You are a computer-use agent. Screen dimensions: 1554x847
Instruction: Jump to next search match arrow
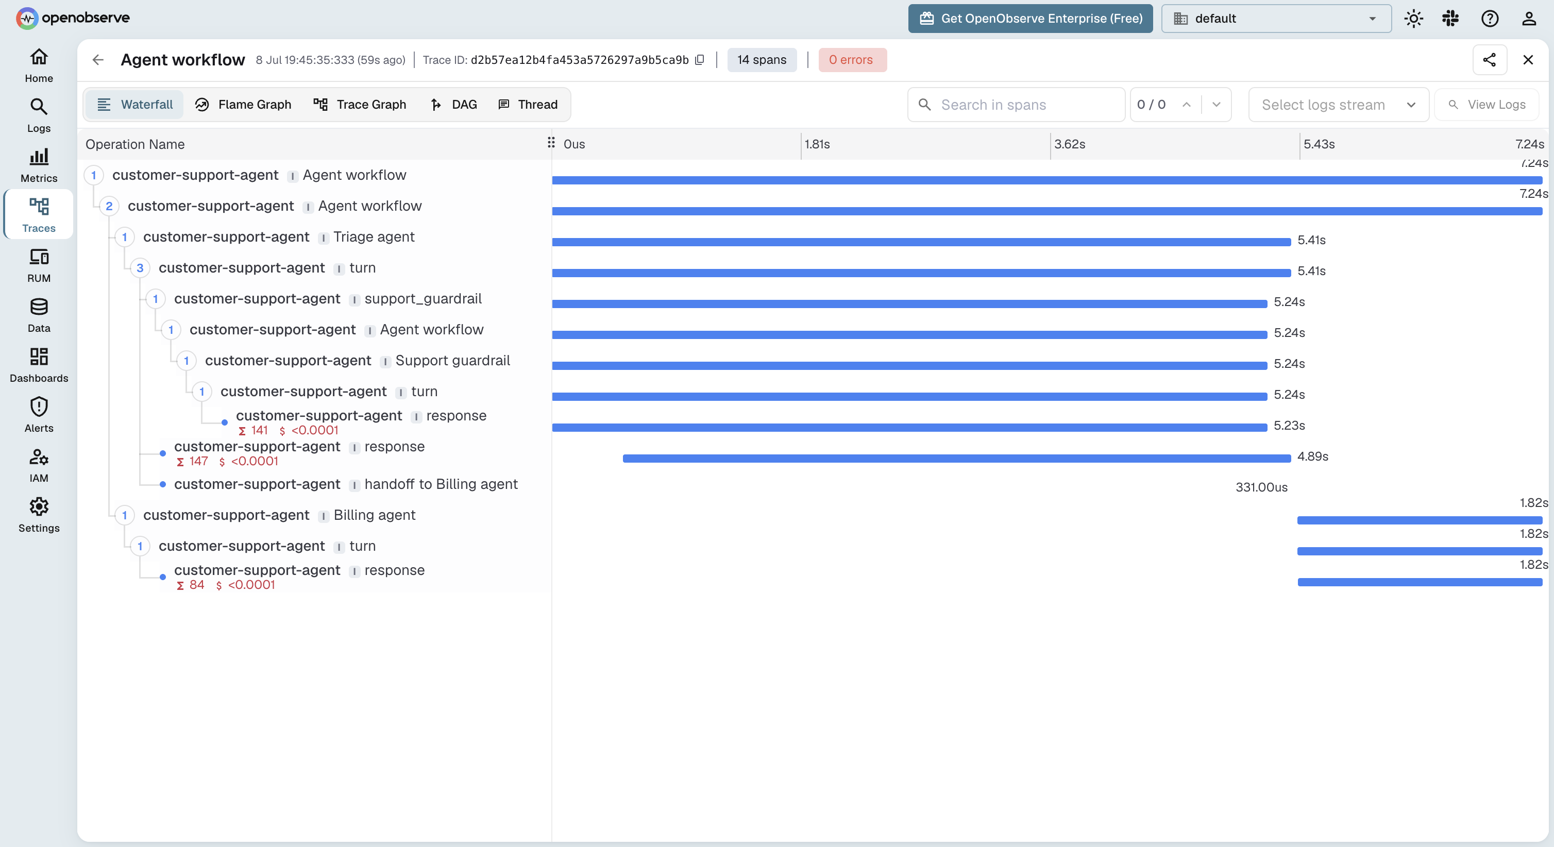[1216, 105]
